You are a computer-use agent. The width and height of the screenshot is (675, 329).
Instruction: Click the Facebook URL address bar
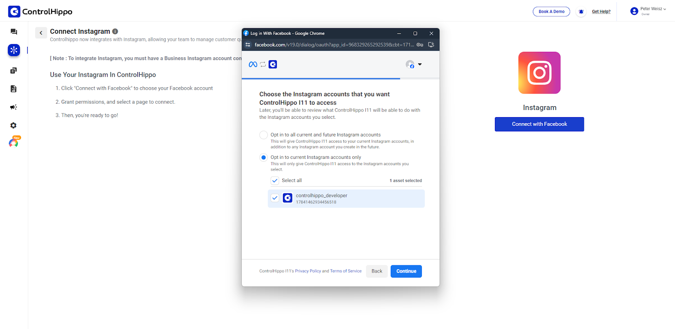(333, 45)
